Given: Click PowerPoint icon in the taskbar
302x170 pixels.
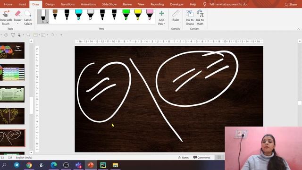Looking at the screenshot, I should coord(91,165).
